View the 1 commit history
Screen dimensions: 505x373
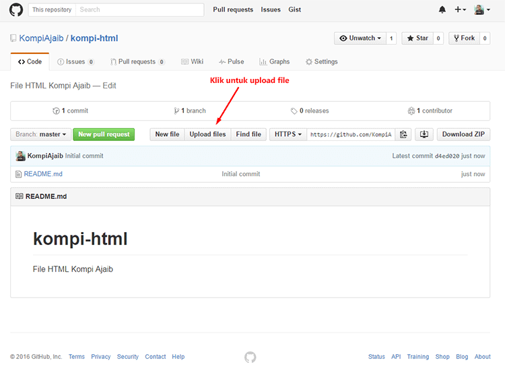click(x=70, y=111)
